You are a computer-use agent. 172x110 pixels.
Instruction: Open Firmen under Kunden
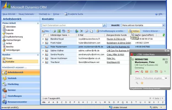coord(9,58)
